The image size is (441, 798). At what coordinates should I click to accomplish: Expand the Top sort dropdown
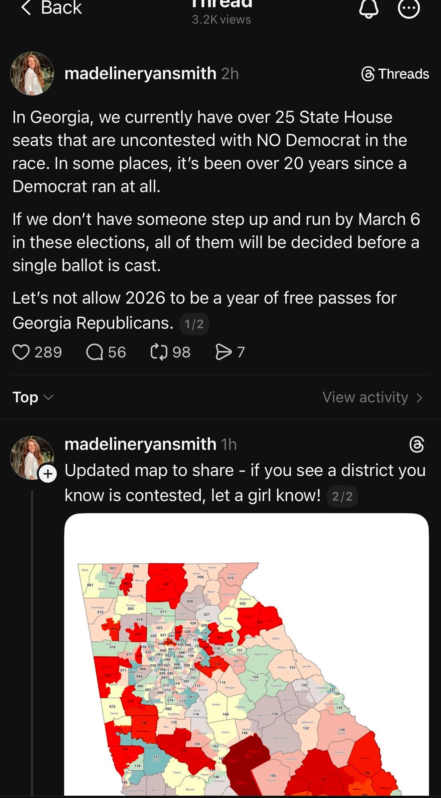33,397
